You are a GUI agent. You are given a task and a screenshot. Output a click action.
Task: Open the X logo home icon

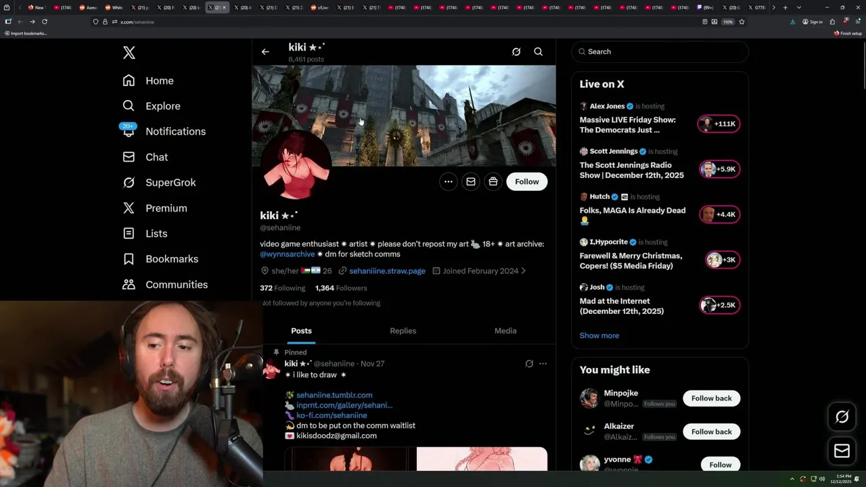coord(129,53)
